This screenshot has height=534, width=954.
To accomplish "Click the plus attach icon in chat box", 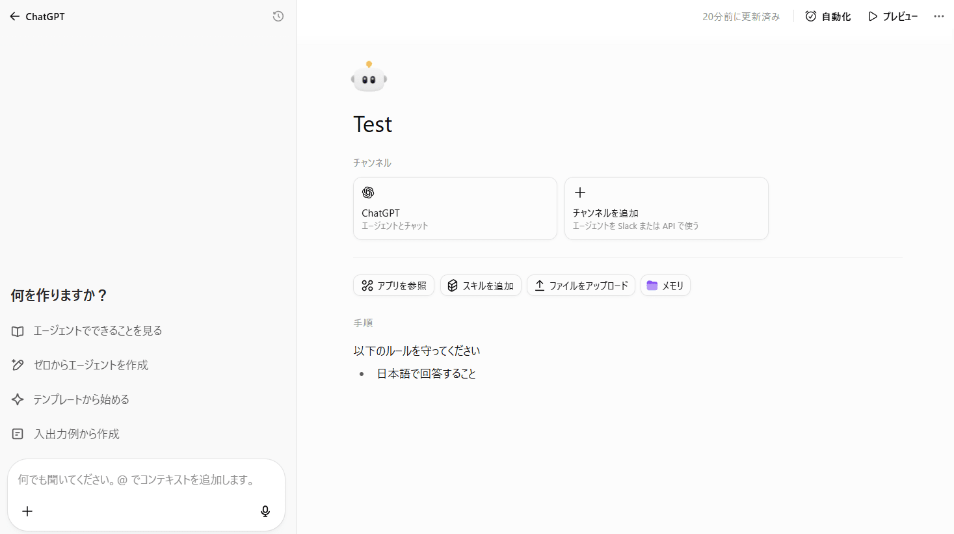I will [x=27, y=511].
